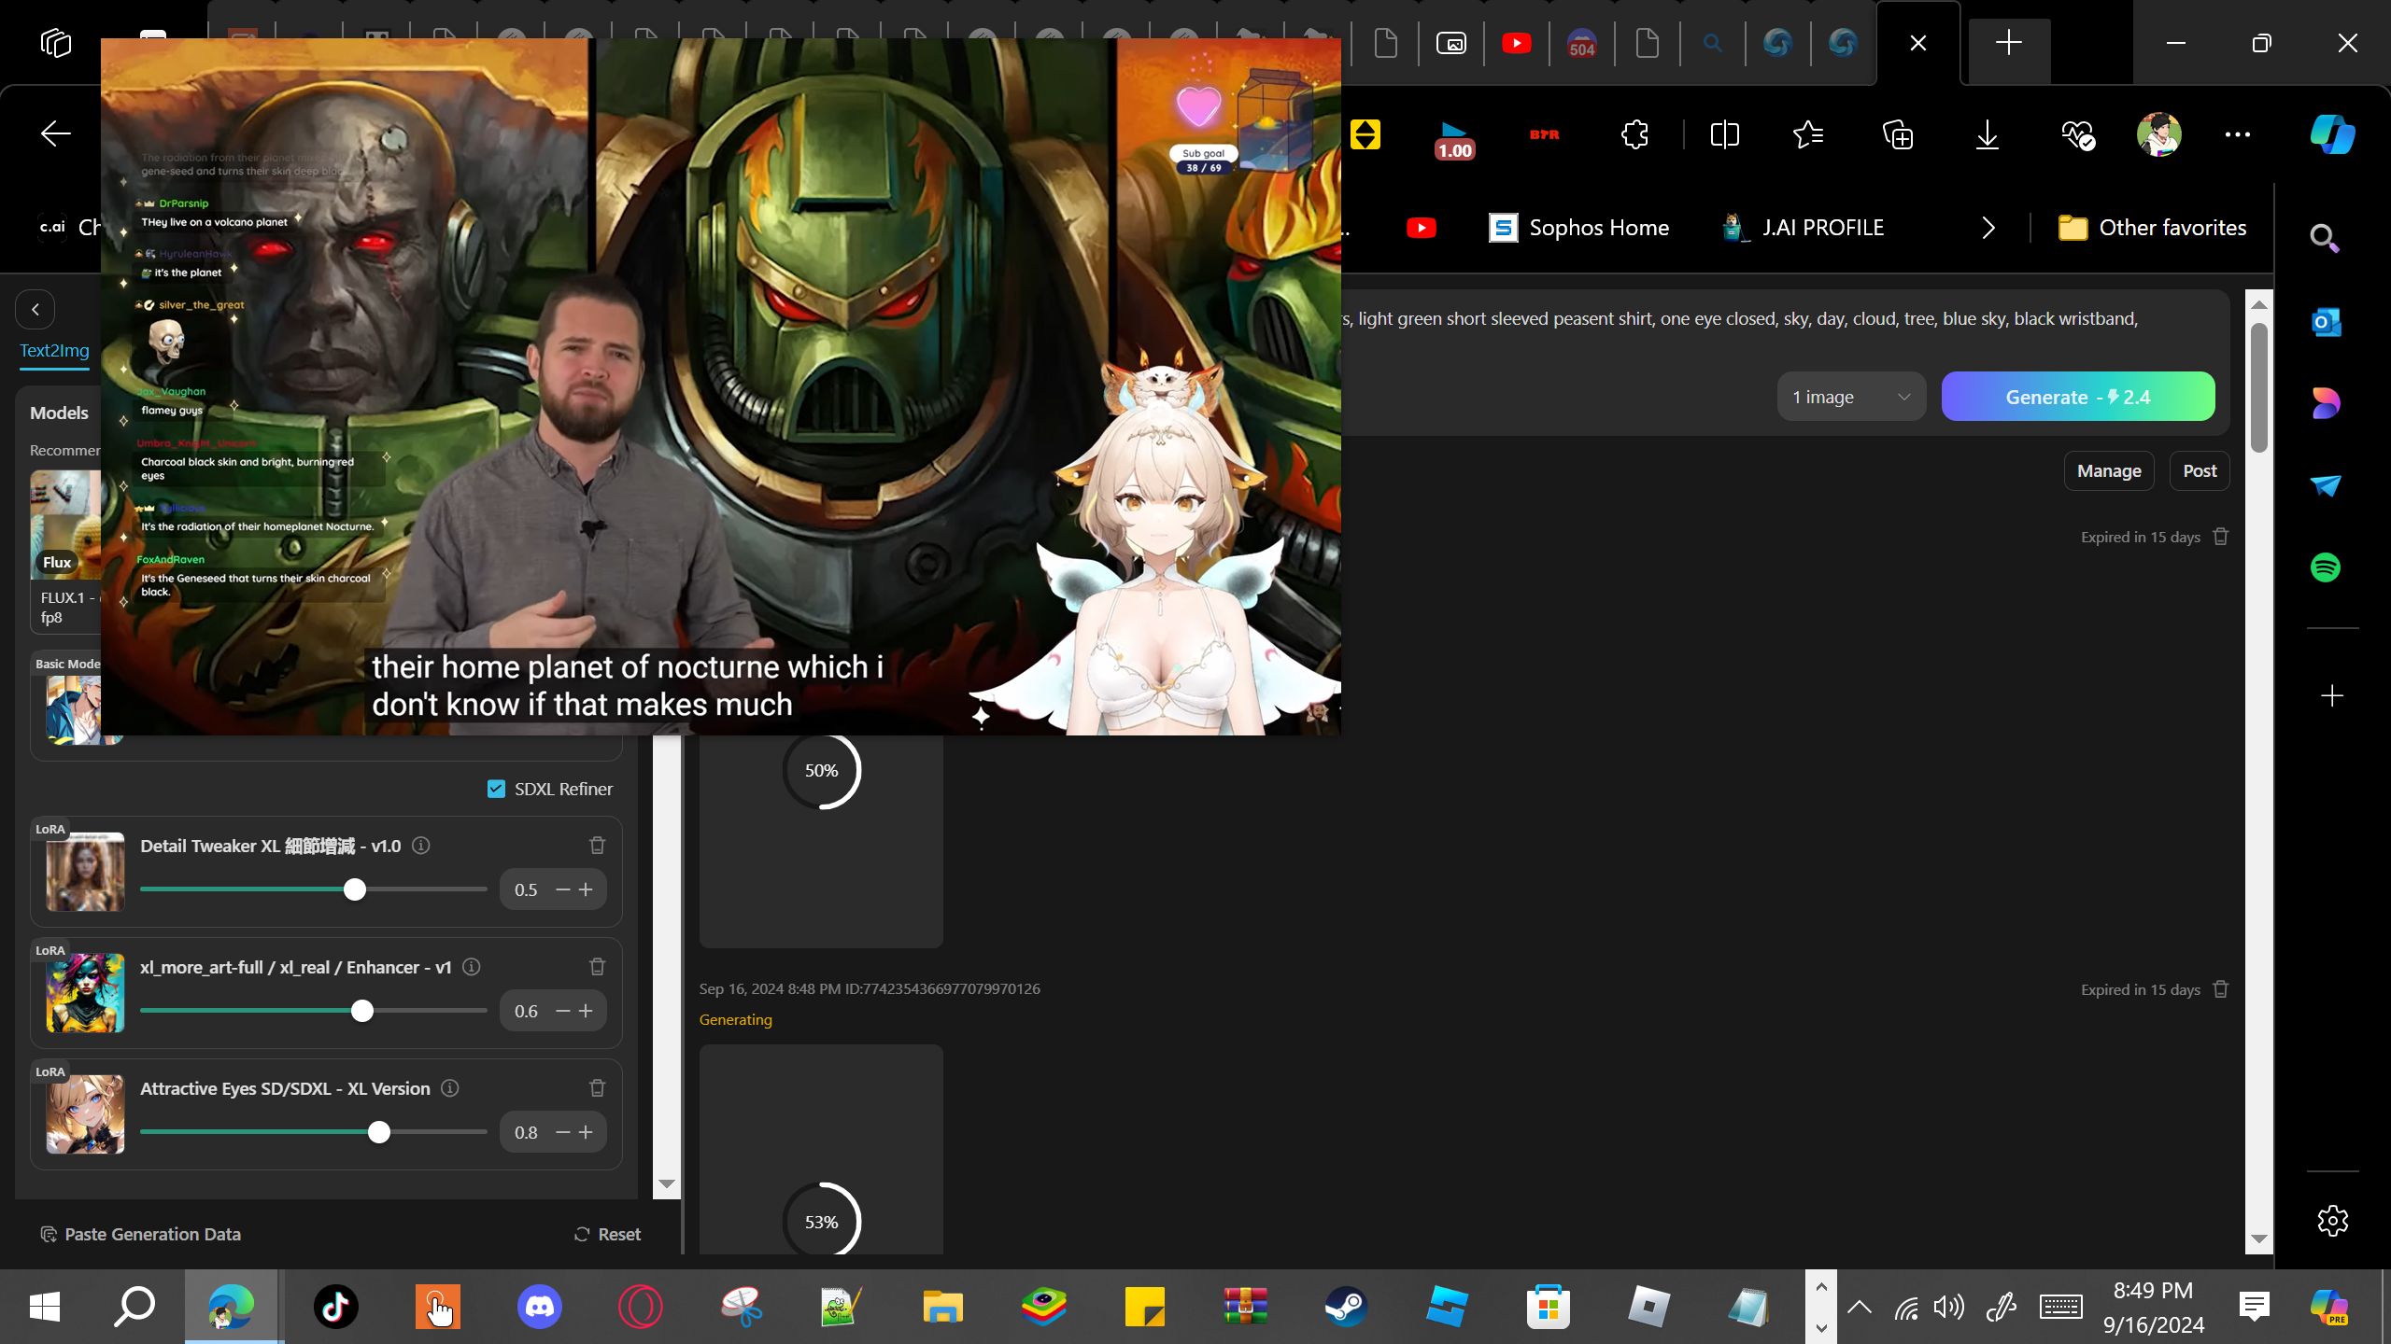Toggle split screen view
The height and width of the screenshot is (1344, 2391).
[1724, 134]
